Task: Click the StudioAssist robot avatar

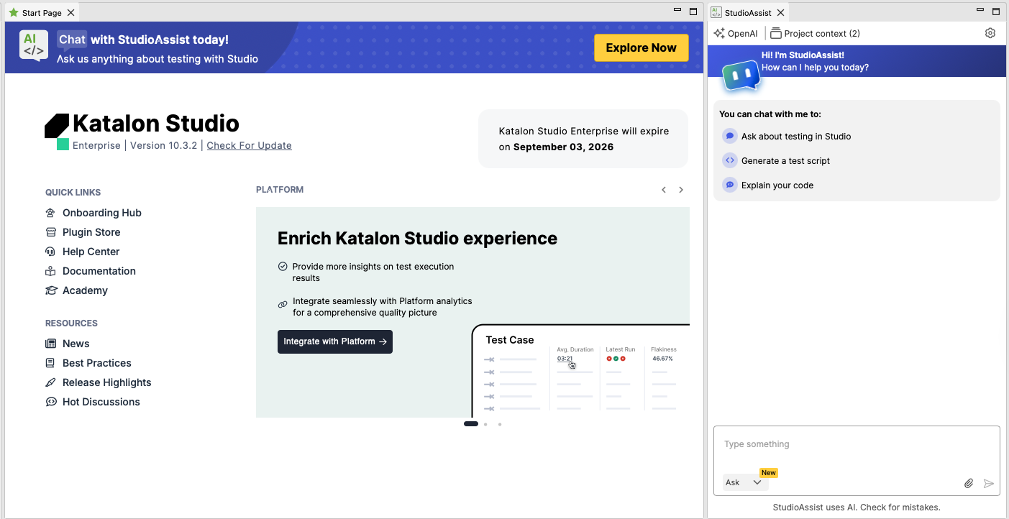Action: tap(741, 75)
